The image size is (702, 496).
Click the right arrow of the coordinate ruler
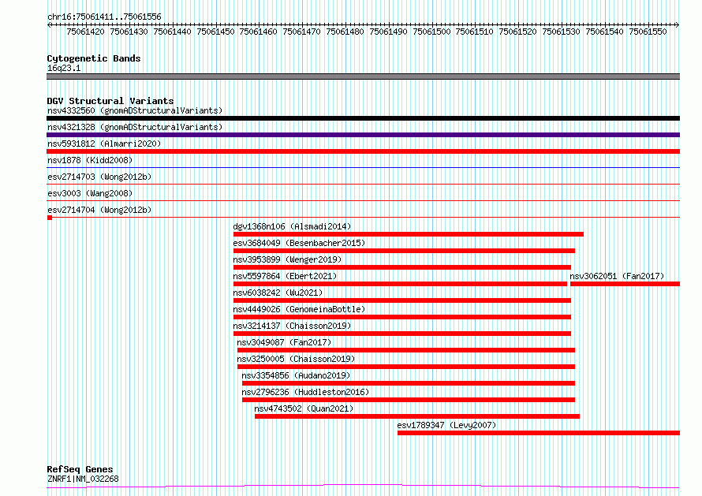[x=678, y=24]
